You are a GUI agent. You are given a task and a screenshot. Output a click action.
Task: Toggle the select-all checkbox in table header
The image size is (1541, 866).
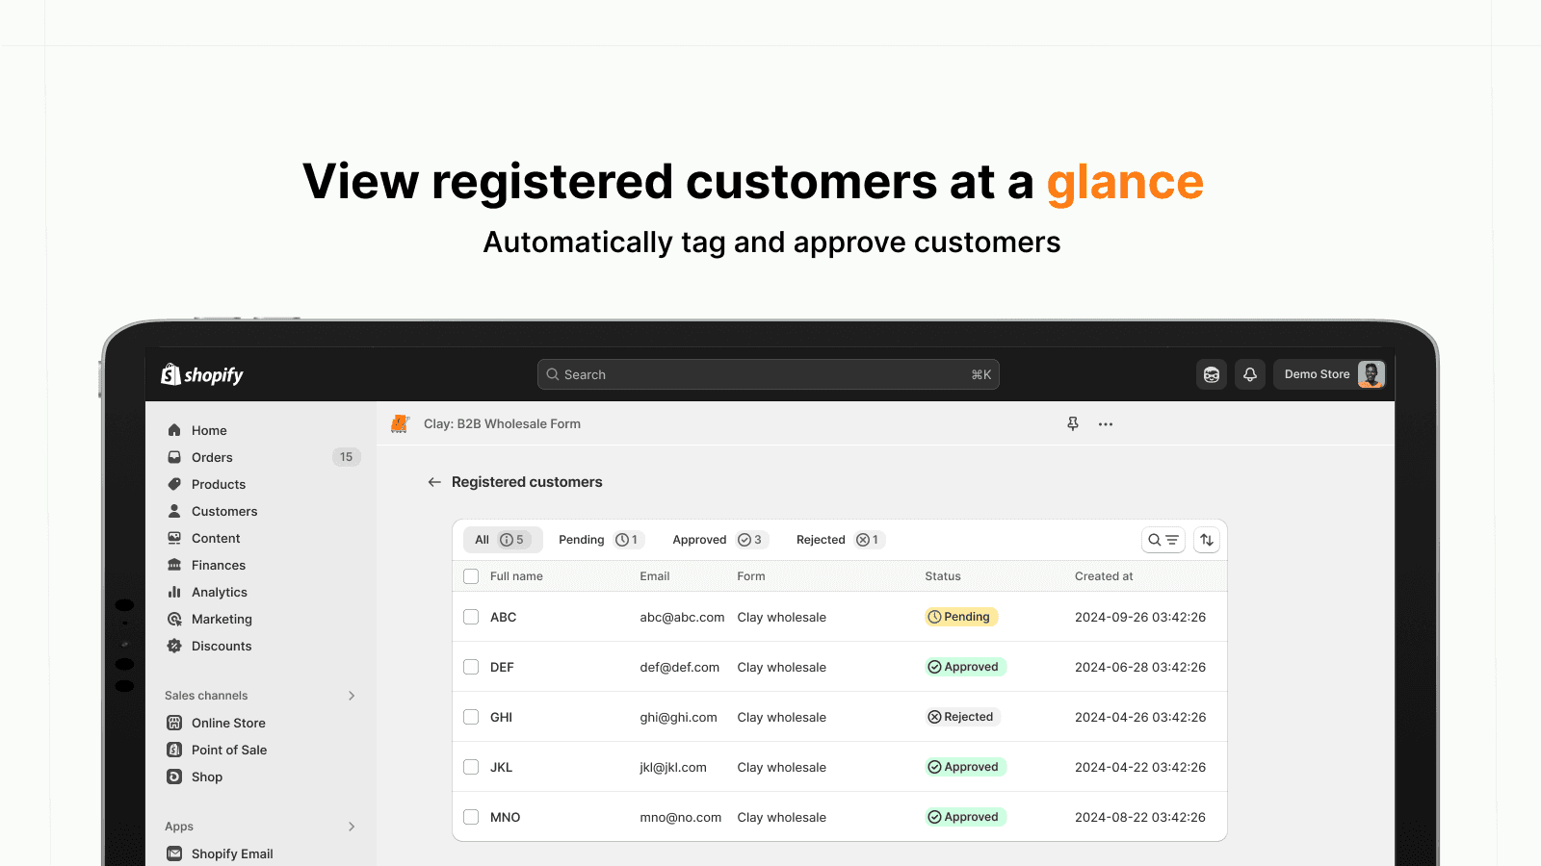pos(471,576)
